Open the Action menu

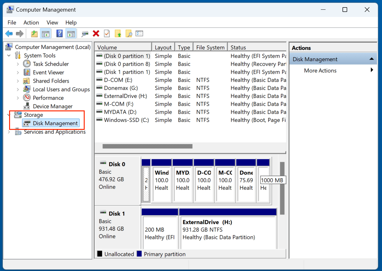pyautogui.click(x=31, y=23)
